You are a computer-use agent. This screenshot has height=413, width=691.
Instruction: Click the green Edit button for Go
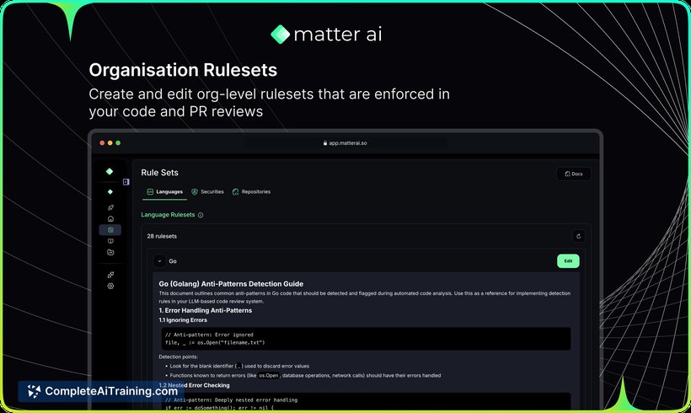568,261
